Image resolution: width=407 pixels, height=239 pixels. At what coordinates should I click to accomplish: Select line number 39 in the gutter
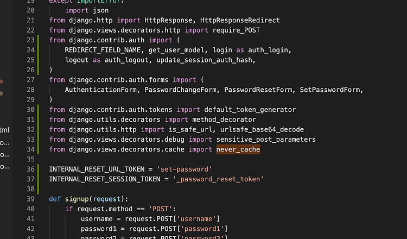pos(30,199)
